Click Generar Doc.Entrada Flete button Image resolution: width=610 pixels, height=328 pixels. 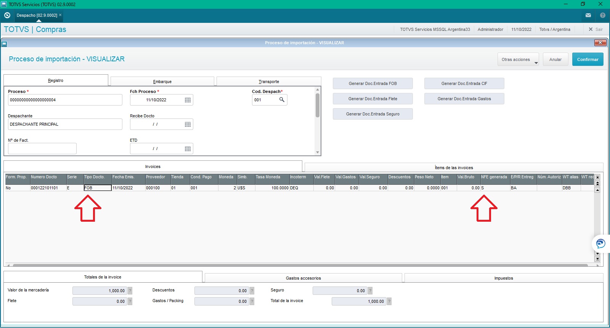[x=372, y=99]
